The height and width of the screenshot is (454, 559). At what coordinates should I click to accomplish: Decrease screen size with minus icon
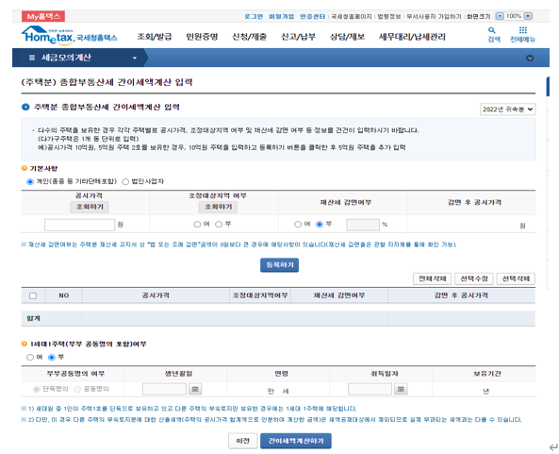click(500, 16)
